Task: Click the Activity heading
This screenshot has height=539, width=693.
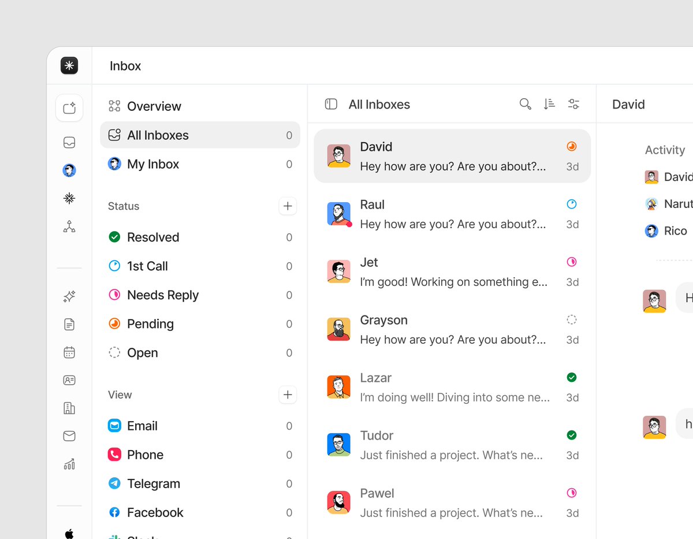Action: point(665,150)
